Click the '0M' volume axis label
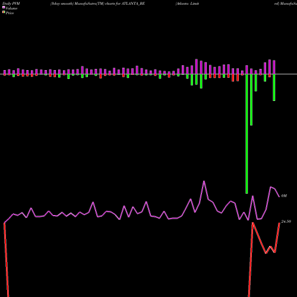 point(284,196)
